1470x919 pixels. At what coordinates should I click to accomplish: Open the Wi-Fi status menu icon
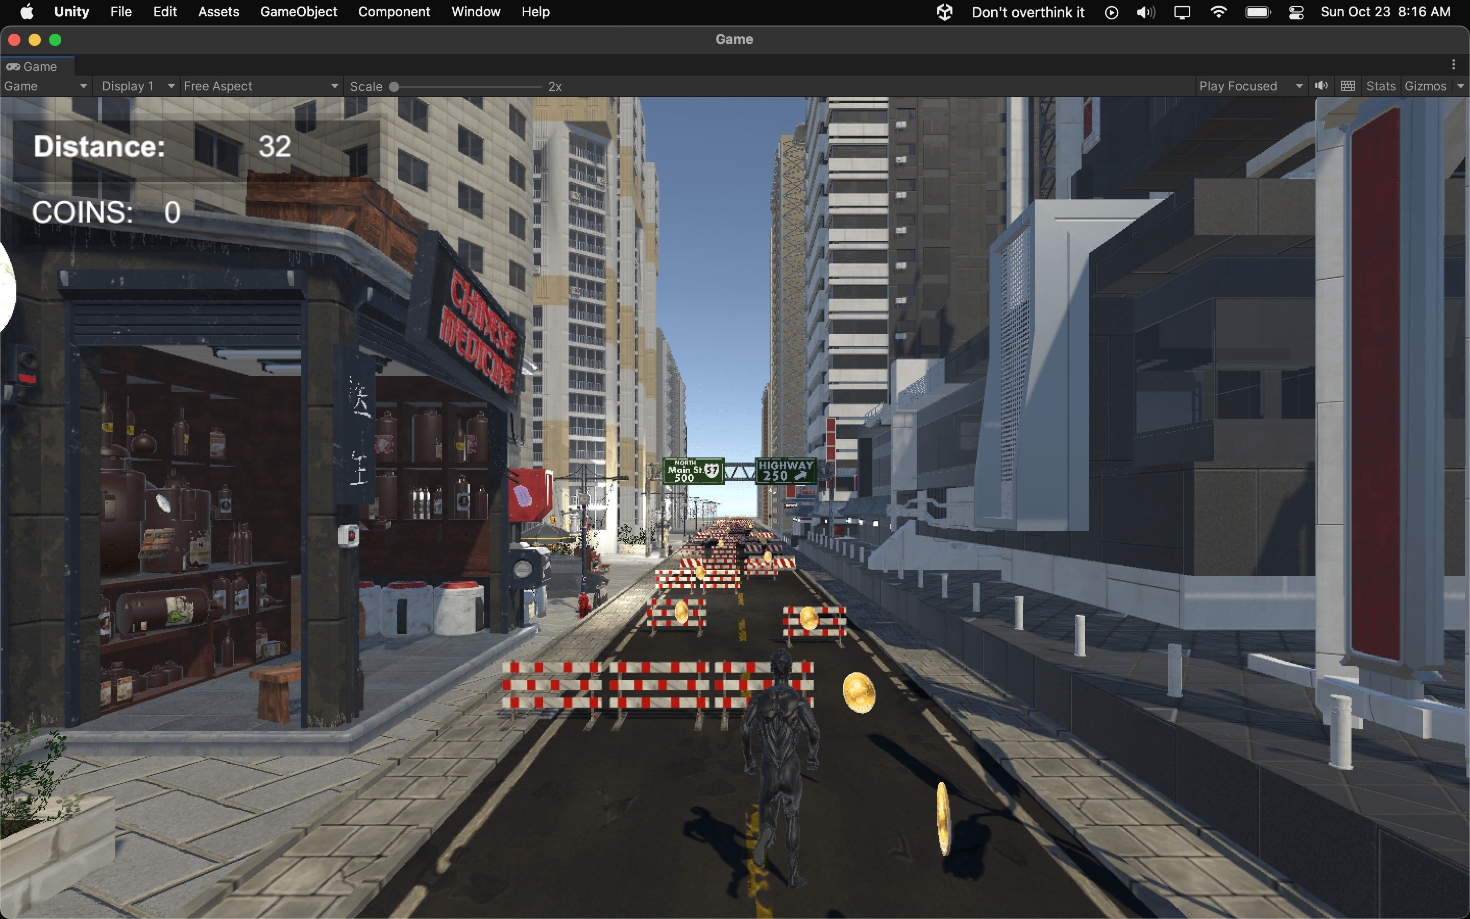1218,12
